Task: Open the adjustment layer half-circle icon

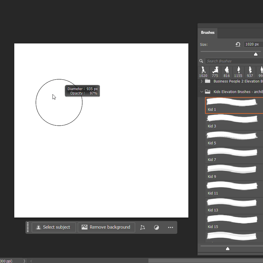Action: (157, 227)
